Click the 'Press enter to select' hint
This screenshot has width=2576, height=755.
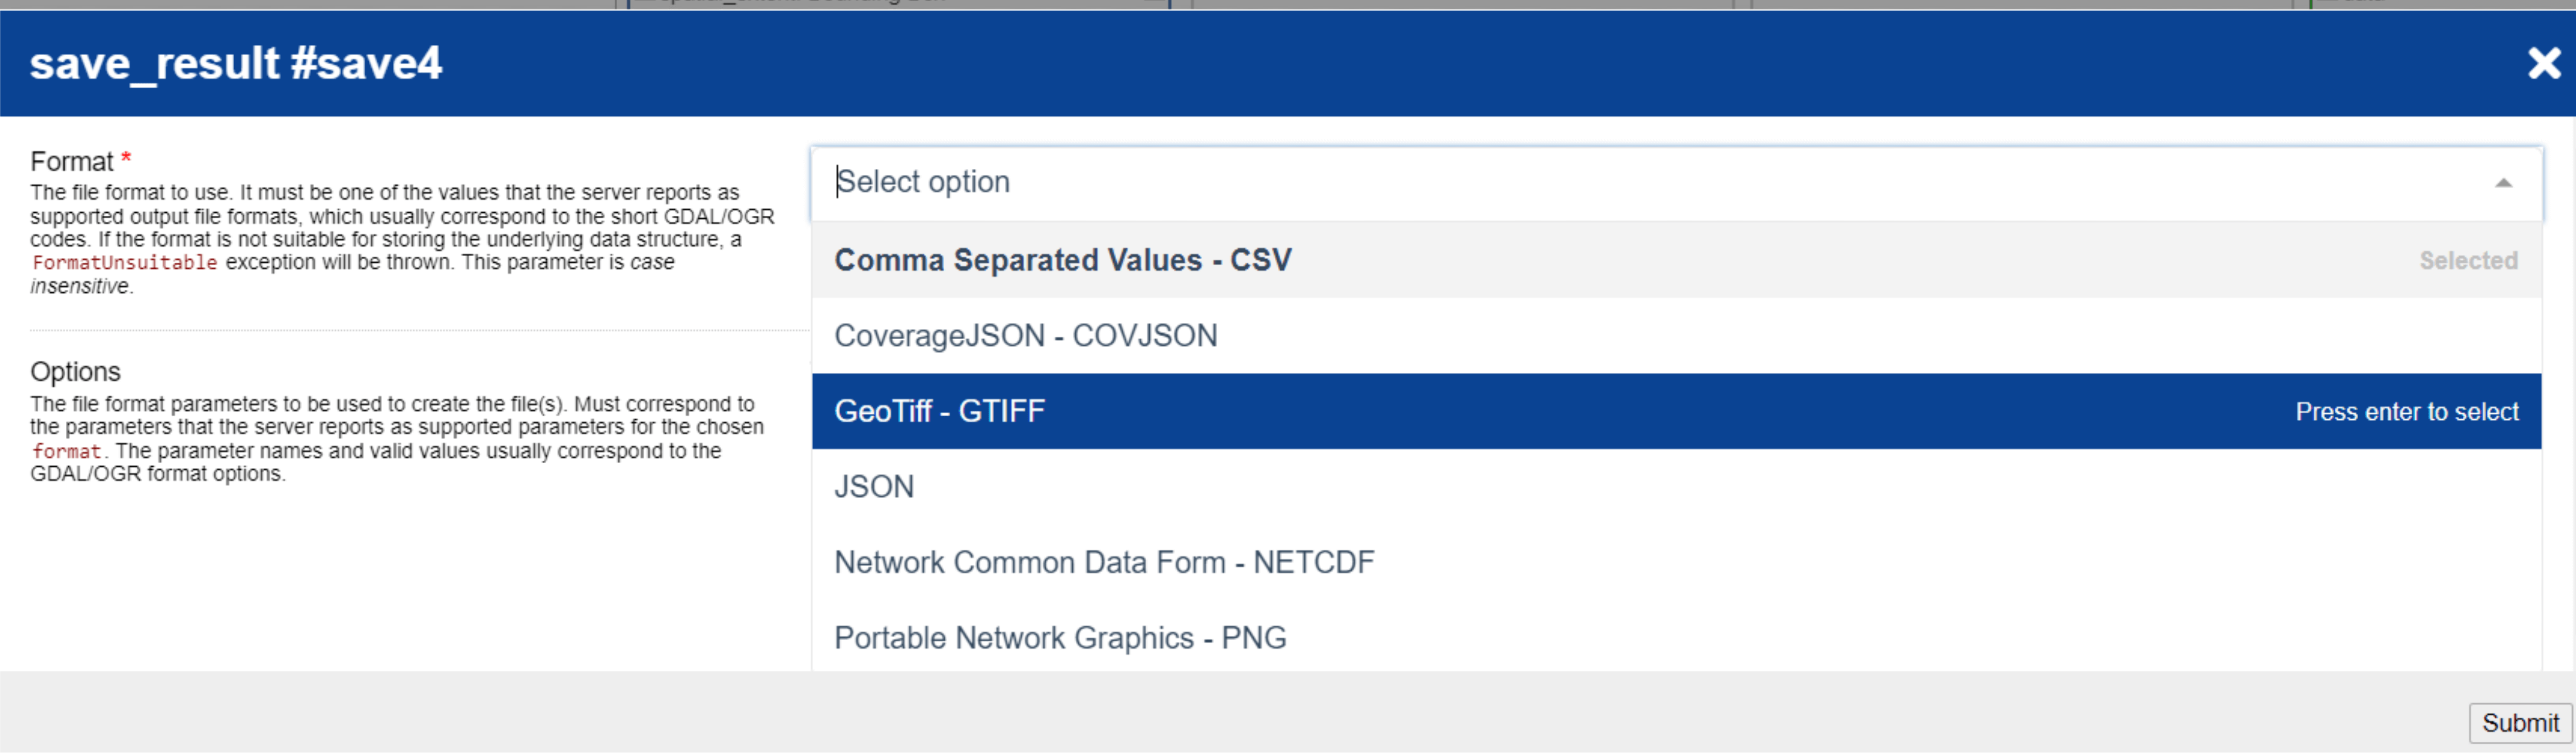point(2406,412)
